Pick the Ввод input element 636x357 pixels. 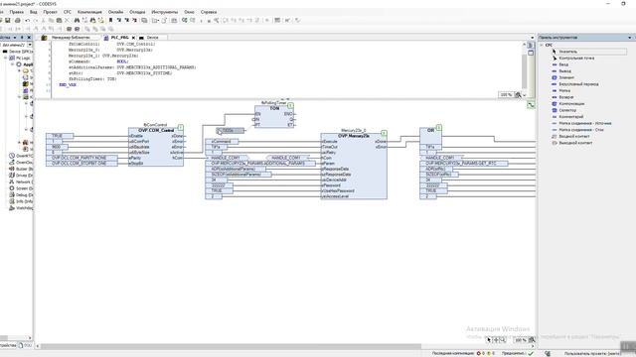coord(563,64)
